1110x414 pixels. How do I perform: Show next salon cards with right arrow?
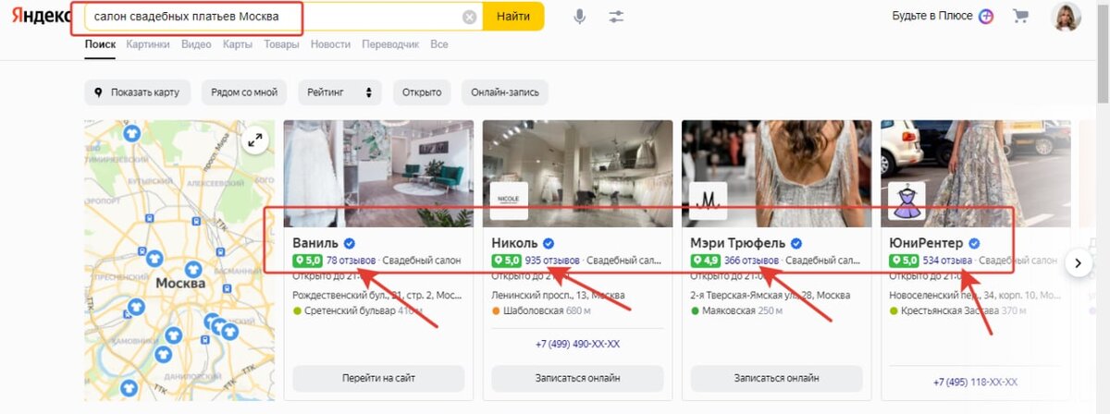(1078, 262)
